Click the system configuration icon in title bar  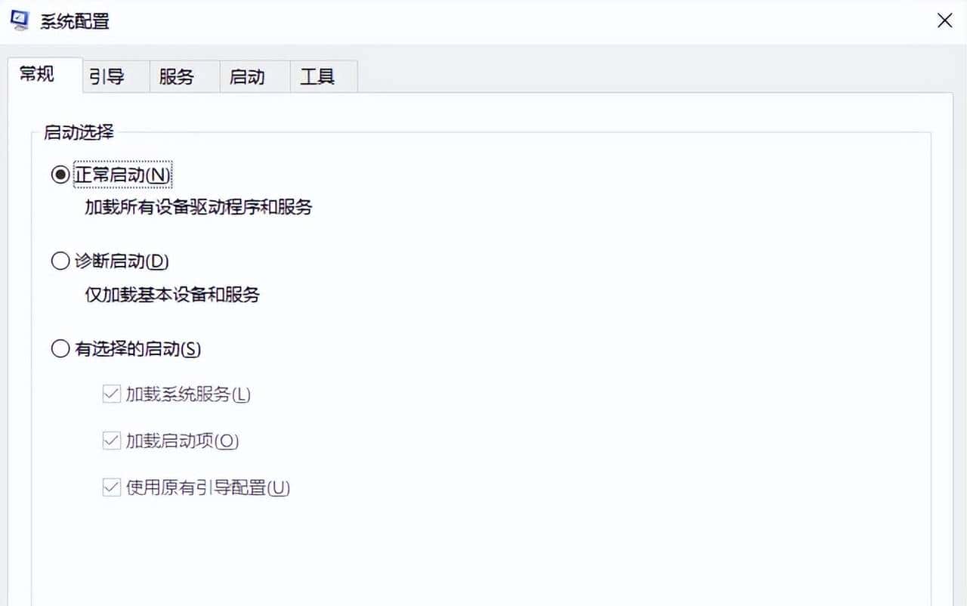point(20,21)
